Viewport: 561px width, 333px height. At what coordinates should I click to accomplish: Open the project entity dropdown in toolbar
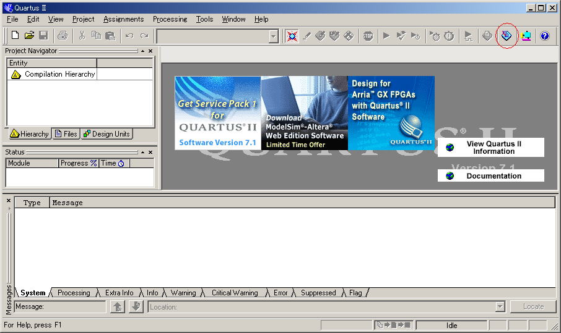[x=274, y=36]
